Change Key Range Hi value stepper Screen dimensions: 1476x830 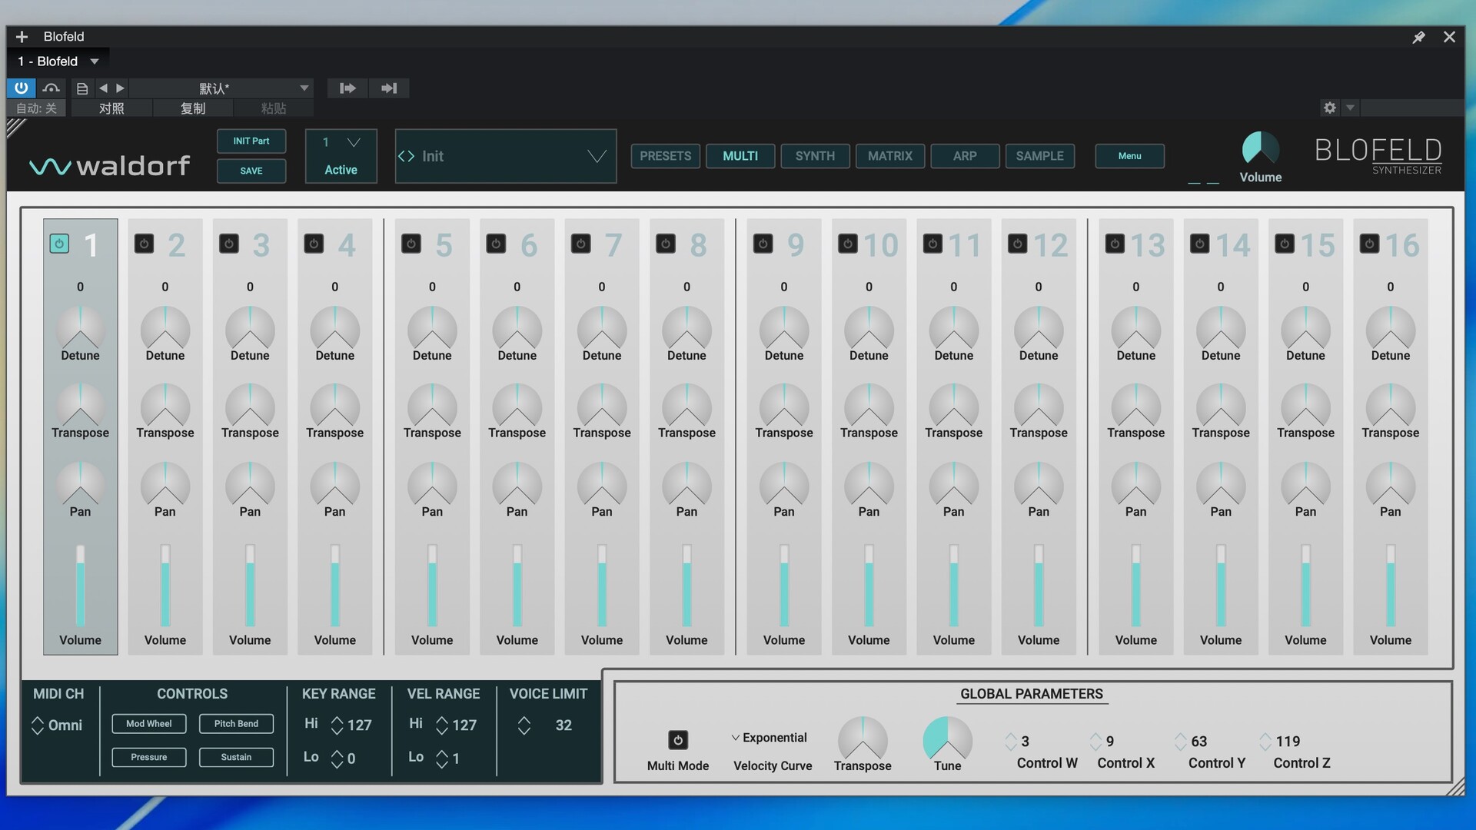tap(337, 725)
